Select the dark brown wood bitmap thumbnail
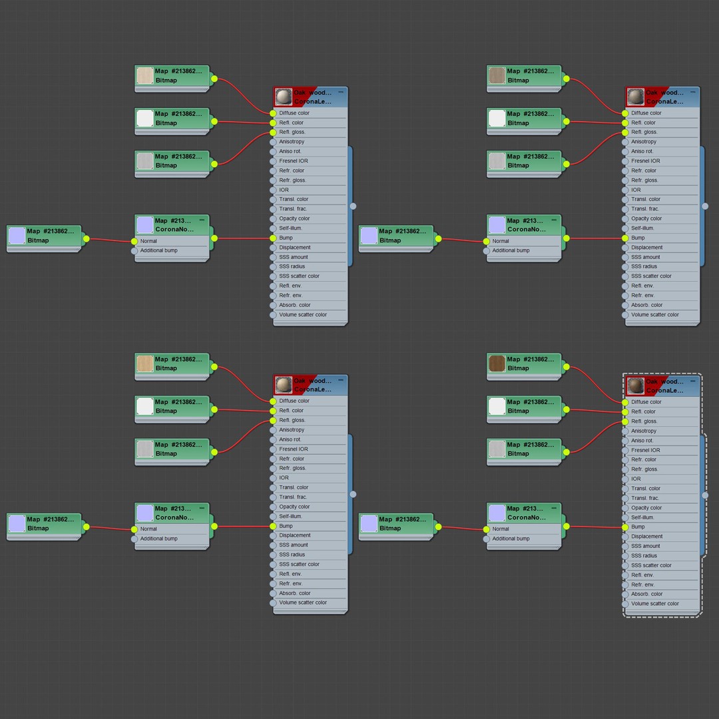 pyautogui.click(x=497, y=363)
